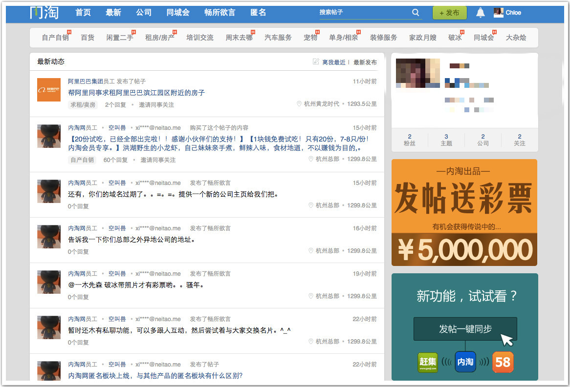This screenshot has width=570, height=387.
Task: Click the Alibaba orange logo avatar
Action: click(49, 90)
